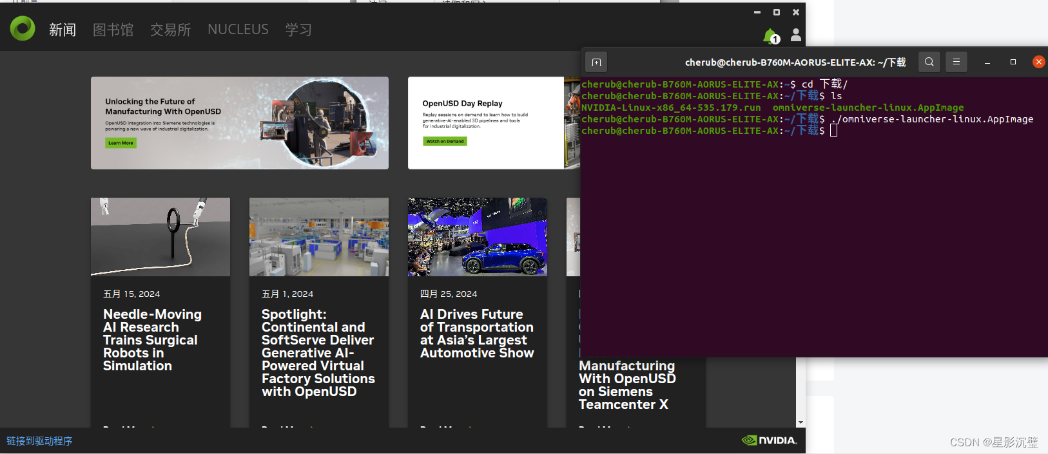
Task: Click the scrollbar down arrow in launcher
Action: tap(801, 423)
